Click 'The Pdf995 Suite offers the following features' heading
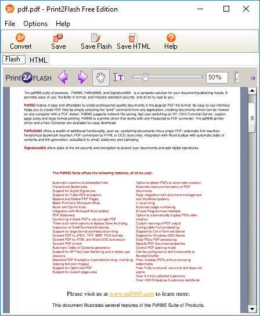This screenshot has width=260, height=316. (103, 173)
